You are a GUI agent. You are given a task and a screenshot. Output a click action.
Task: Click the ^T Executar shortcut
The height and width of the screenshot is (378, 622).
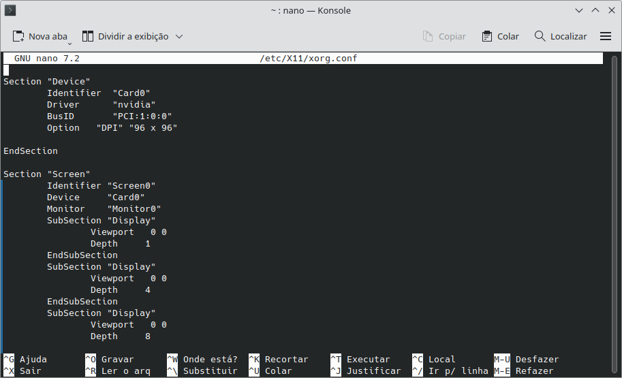point(360,360)
